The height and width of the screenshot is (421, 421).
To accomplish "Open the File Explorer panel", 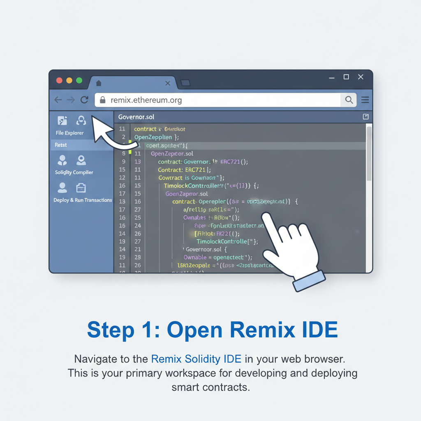I will 62,120.
